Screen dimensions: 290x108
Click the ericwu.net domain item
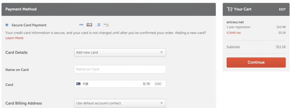235,22
